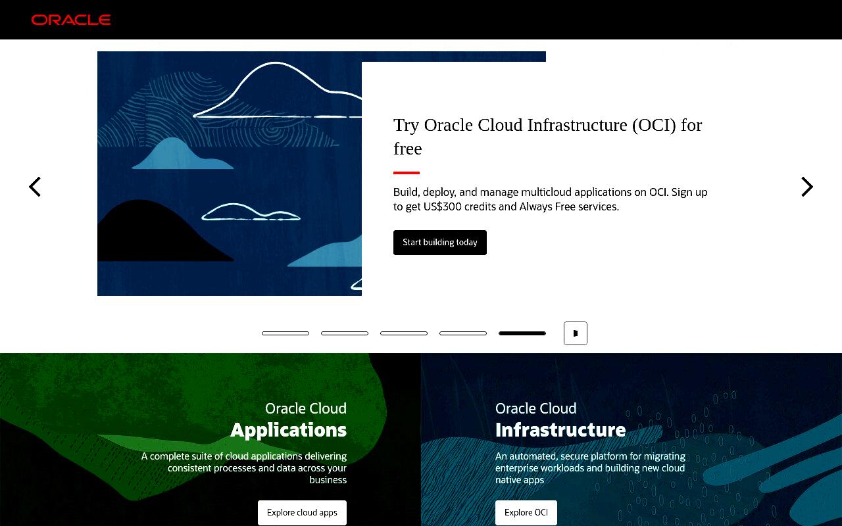
Task: Click the Explore cloud apps button
Action: tap(302, 513)
